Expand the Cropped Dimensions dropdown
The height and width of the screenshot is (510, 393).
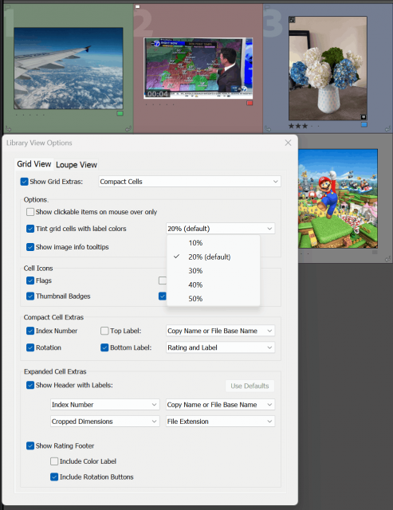[104, 422]
